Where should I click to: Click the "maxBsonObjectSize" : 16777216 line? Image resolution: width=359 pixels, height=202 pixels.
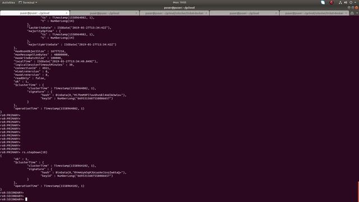click(40, 51)
